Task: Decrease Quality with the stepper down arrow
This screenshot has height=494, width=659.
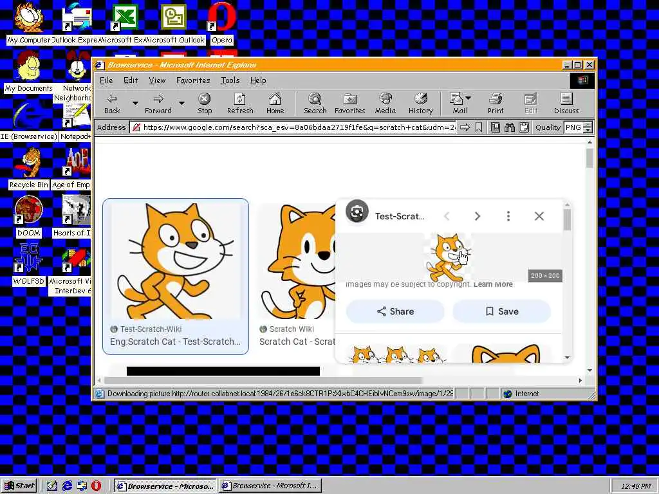Action: (588, 130)
